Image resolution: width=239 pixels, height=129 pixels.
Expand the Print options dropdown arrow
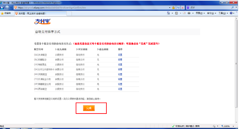[x=193, y=13]
